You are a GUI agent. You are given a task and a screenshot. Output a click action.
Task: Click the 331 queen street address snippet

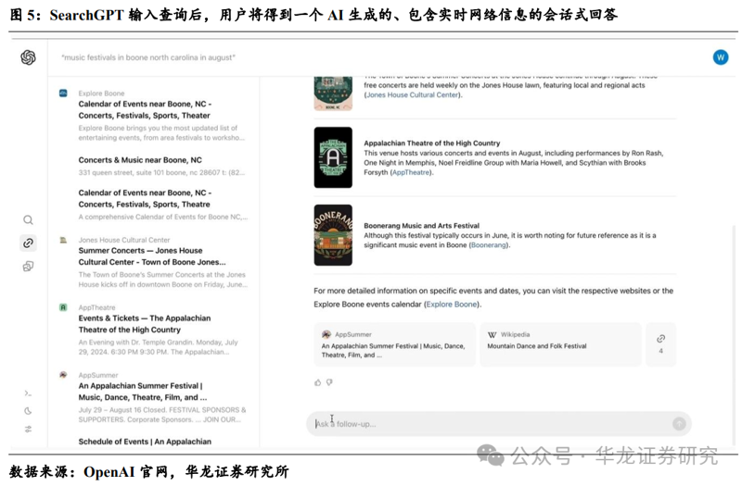coord(161,173)
